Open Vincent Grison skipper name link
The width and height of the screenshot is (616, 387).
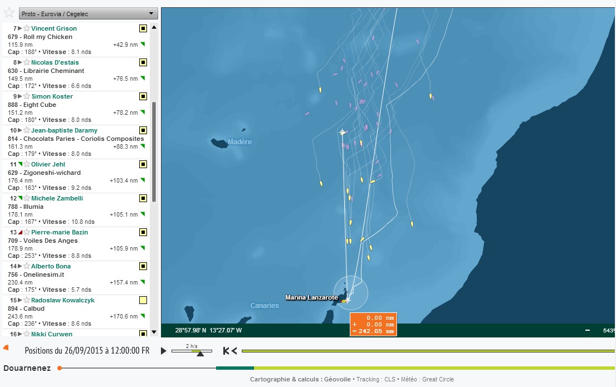pyautogui.click(x=54, y=28)
